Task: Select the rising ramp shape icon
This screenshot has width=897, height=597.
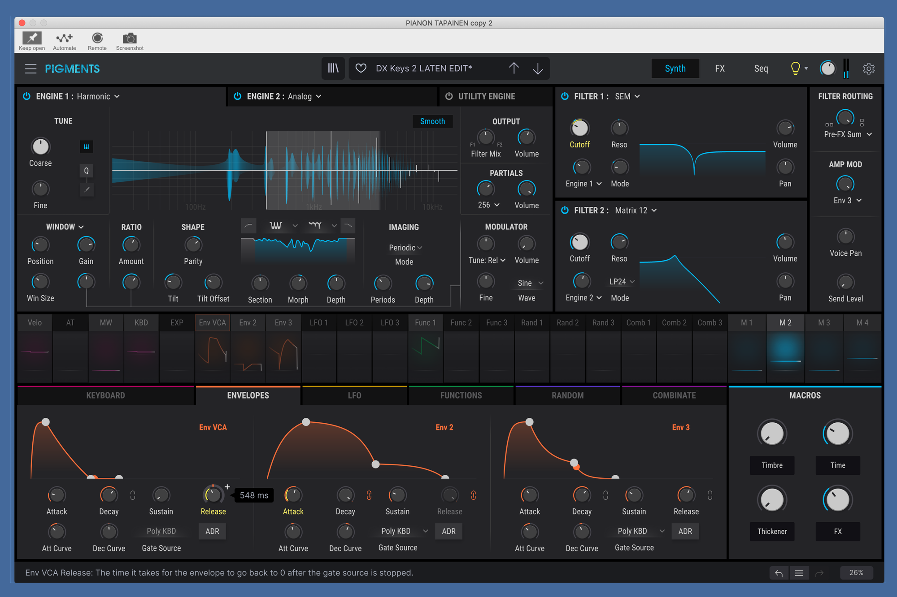Action: (248, 226)
